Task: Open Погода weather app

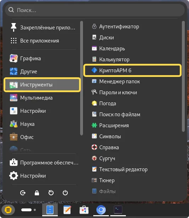Action: pos(132,103)
